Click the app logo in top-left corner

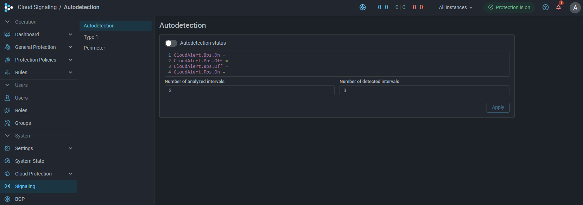tap(8, 7)
